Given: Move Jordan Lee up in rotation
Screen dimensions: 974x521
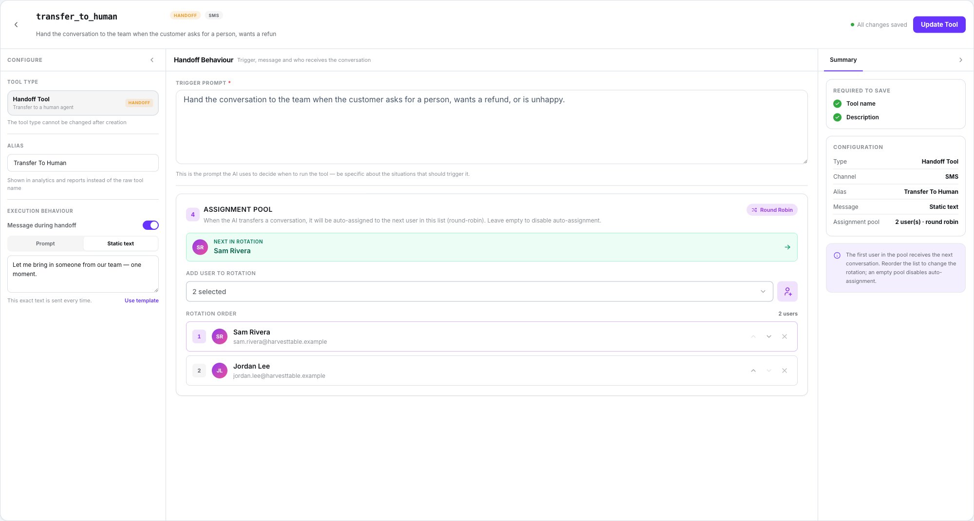Looking at the screenshot, I should point(753,371).
